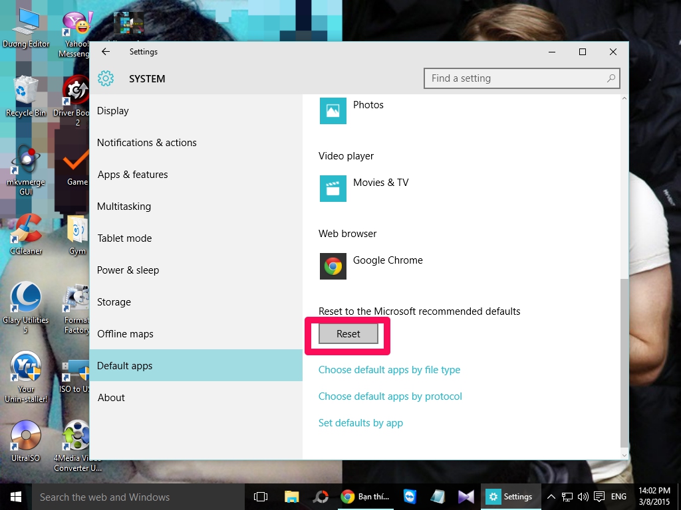Select the Display section in the sidebar
The width and height of the screenshot is (681, 510).
pyautogui.click(x=113, y=111)
